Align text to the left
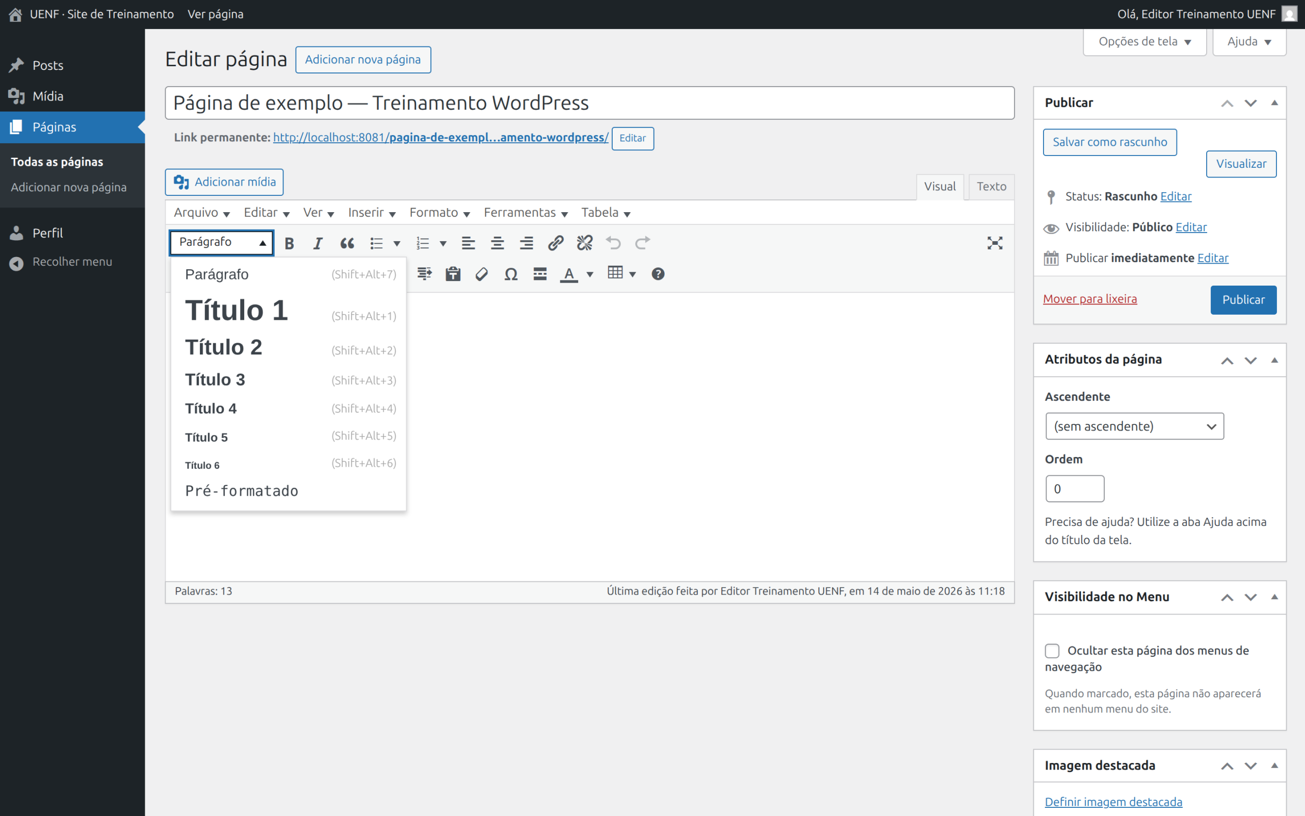This screenshot has width=1305, height=816. point(468,243)
